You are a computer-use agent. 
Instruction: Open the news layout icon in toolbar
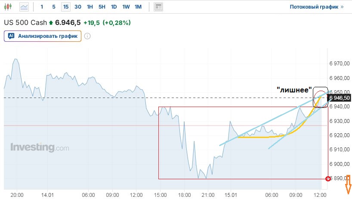click(x=158, y=7)
